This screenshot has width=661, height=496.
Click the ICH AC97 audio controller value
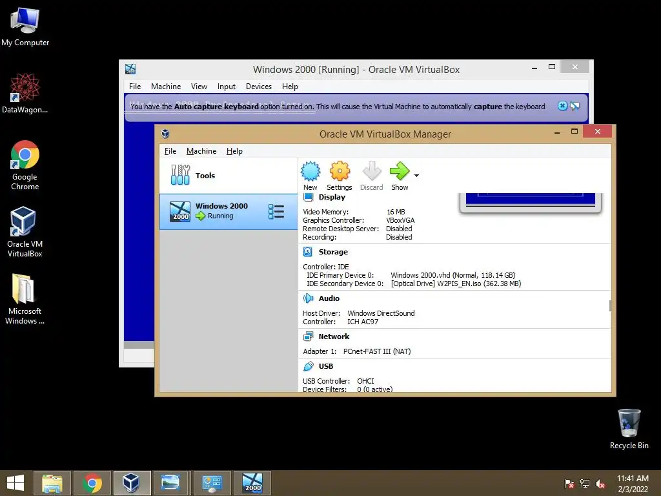363,322
